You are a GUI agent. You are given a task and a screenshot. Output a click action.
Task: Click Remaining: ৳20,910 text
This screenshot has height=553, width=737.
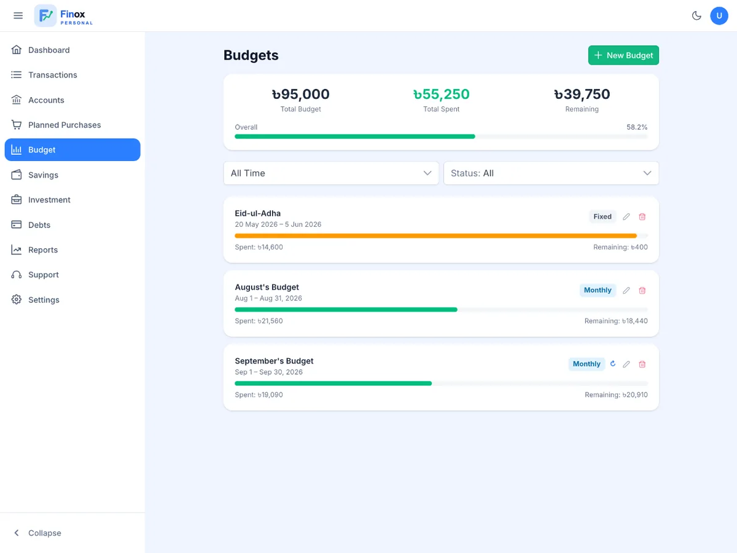616,394
